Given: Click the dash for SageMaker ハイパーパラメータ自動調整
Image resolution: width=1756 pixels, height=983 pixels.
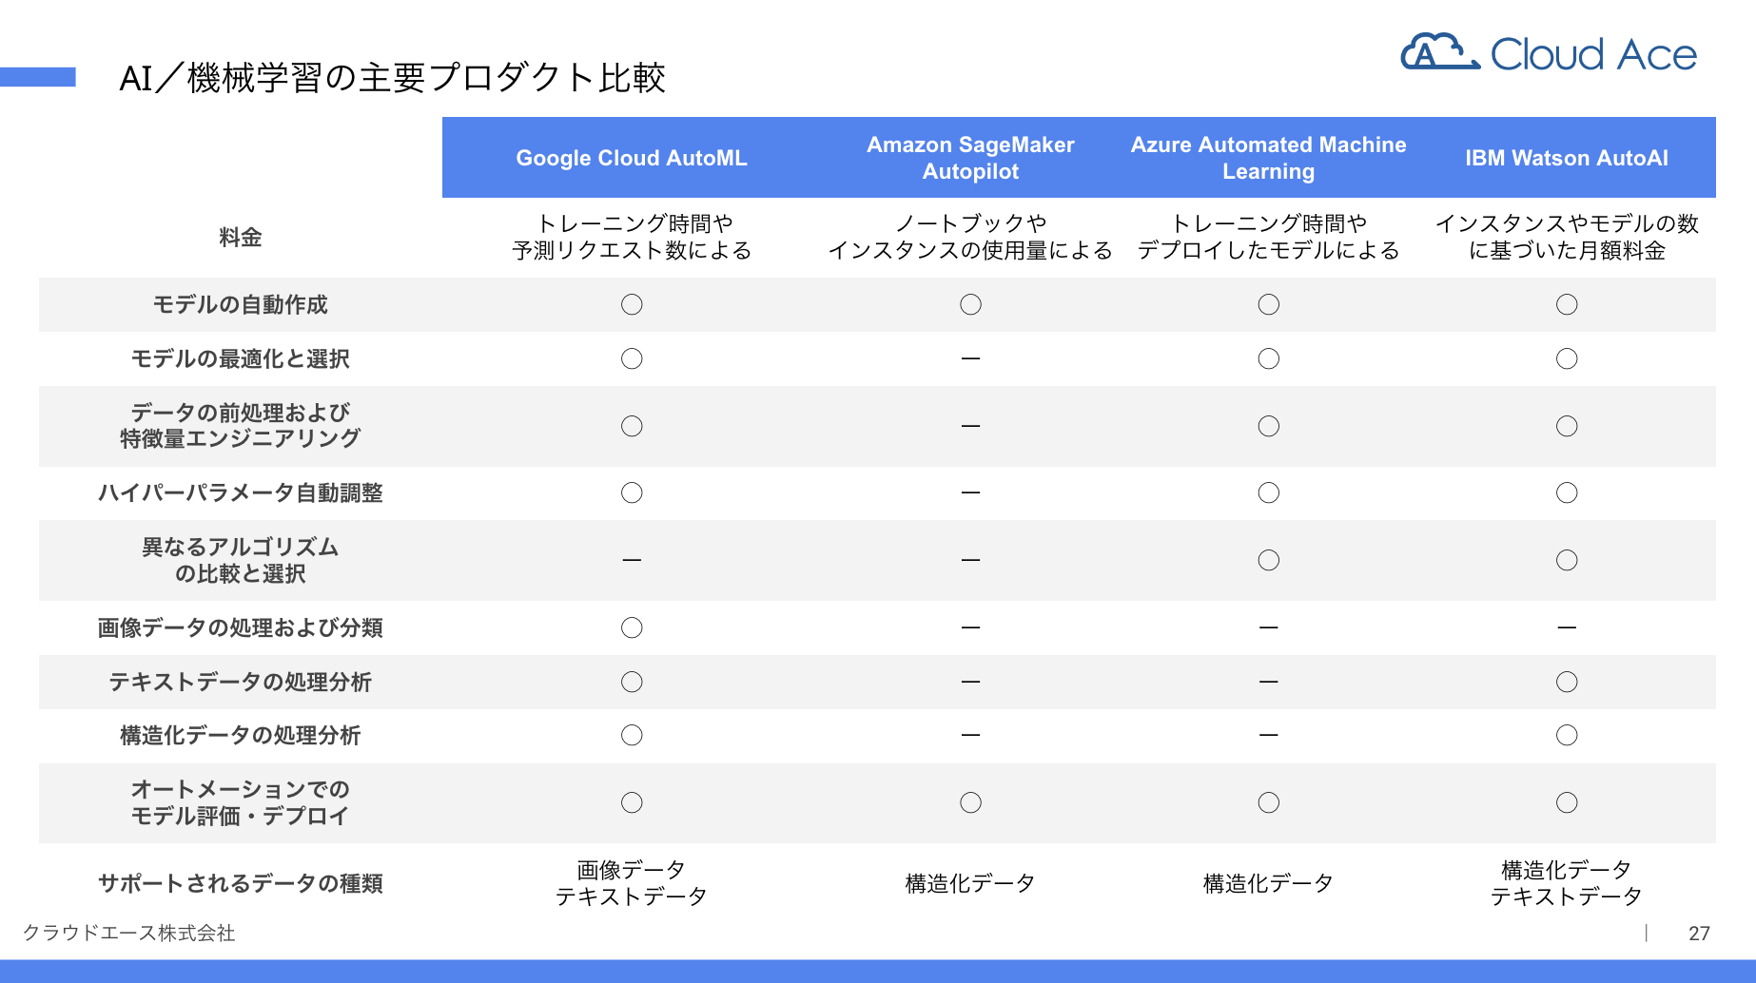Looking at the screenshot, I should pyautogui.click(x=970, y=492).
